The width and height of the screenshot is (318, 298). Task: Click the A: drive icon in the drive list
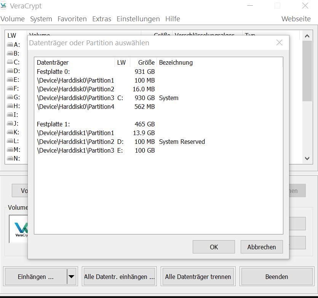(x=10, y=45)
